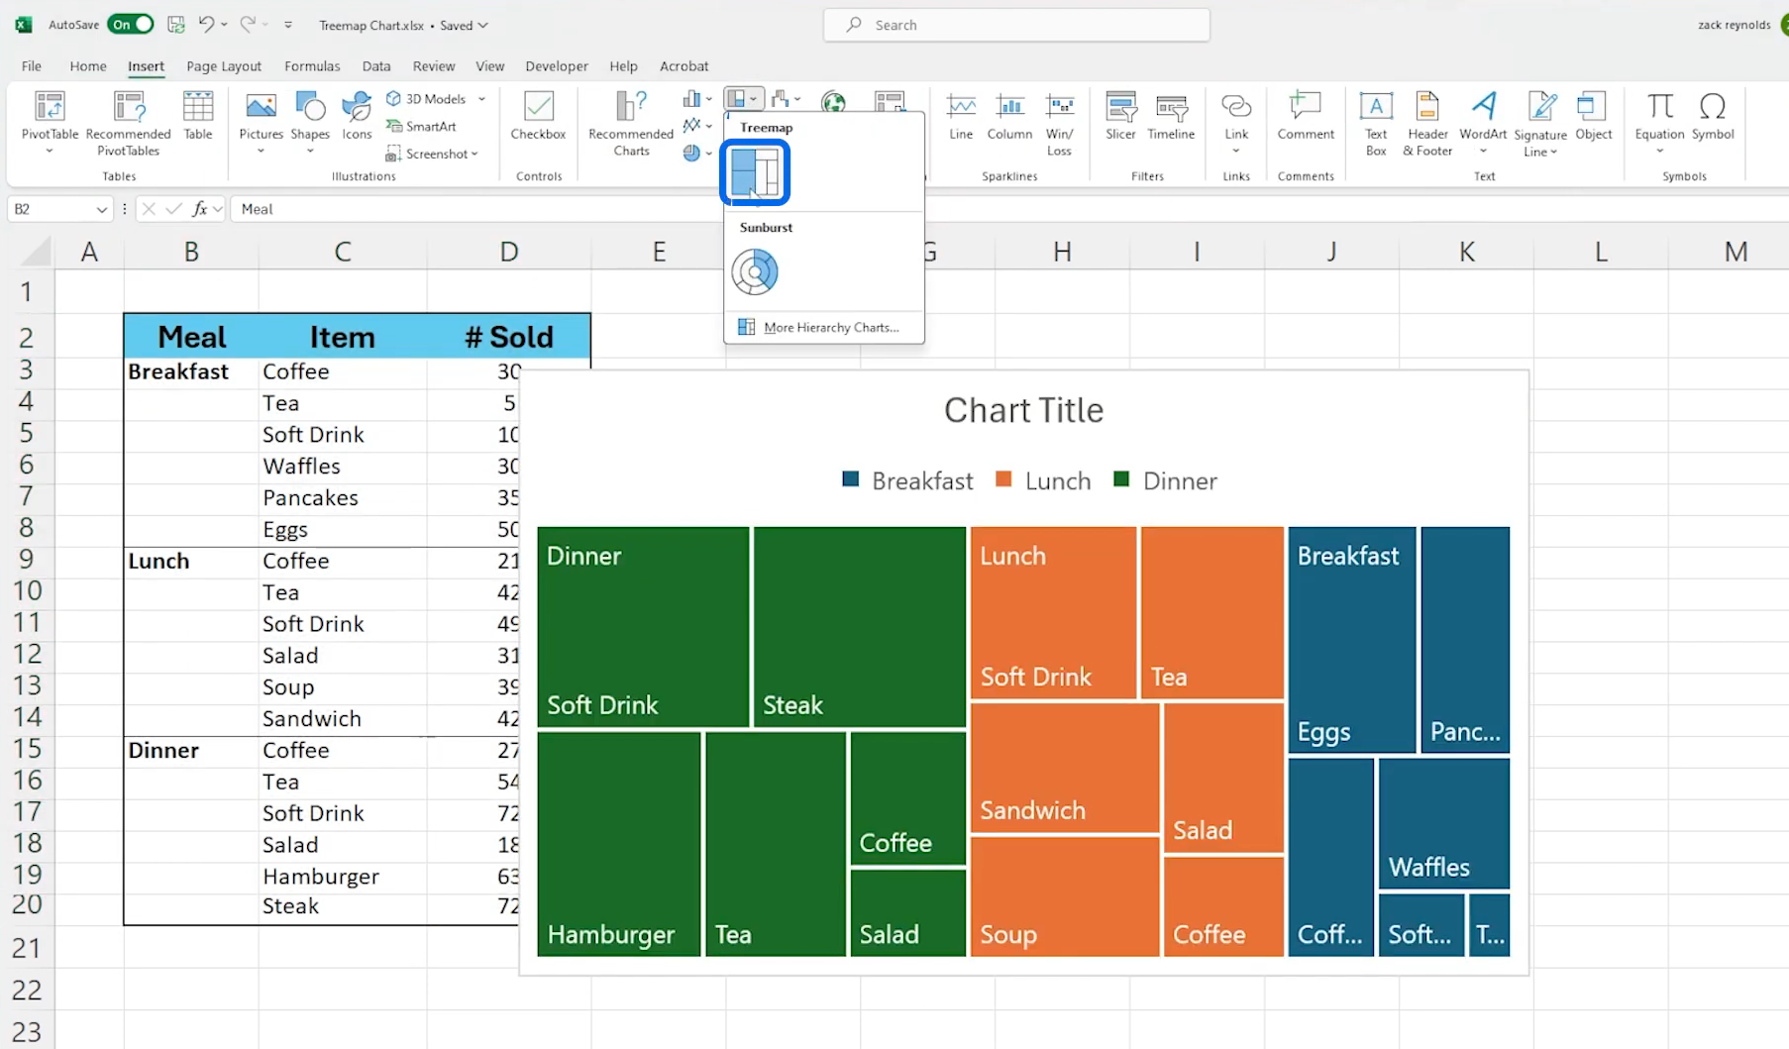Select row 21 header
Image resolution: width=1789 pixels, height=1049 pixels.
click(27, 948)
